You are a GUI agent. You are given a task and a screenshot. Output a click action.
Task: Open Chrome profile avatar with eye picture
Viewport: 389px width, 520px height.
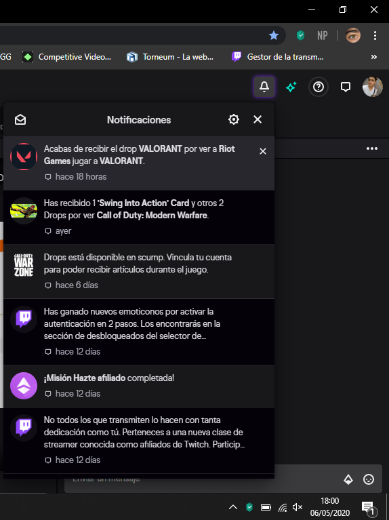coord(353,35)
